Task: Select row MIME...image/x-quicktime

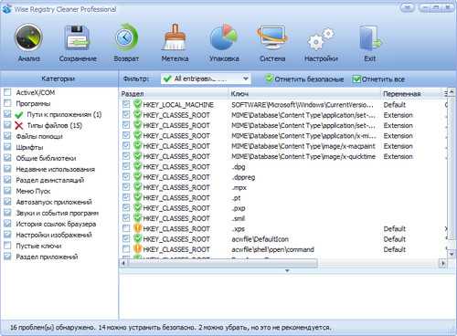Action: point(283,156)
